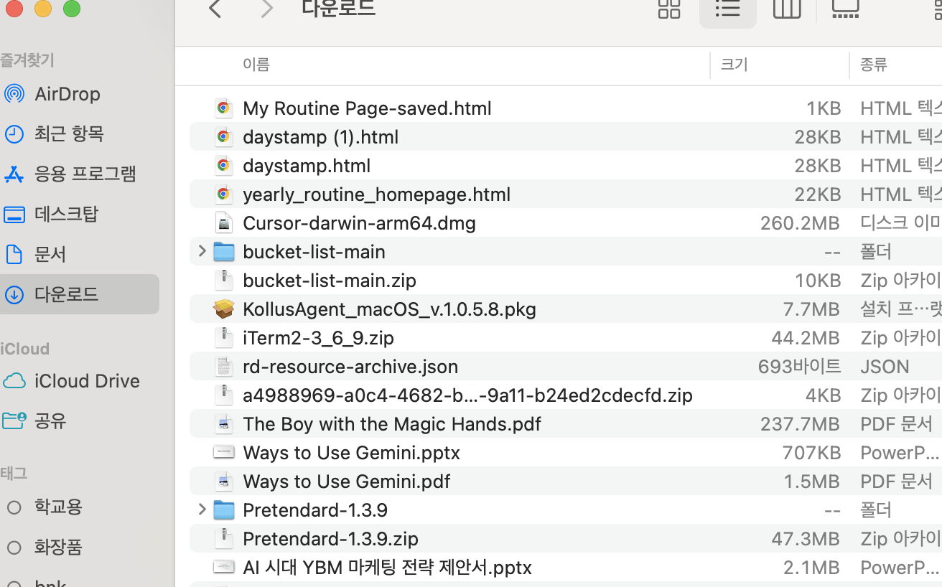The height and width of the screenshot is (587, 942).
Task: Switch to icon view in Finder
Action: (668, 9)
